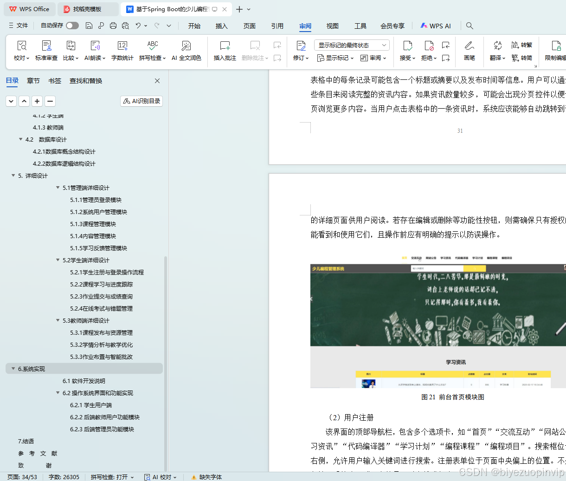The height and width of the screenshot is (481, 566).
Task: Click the AI识别目录 button
Action: (141, 101)
